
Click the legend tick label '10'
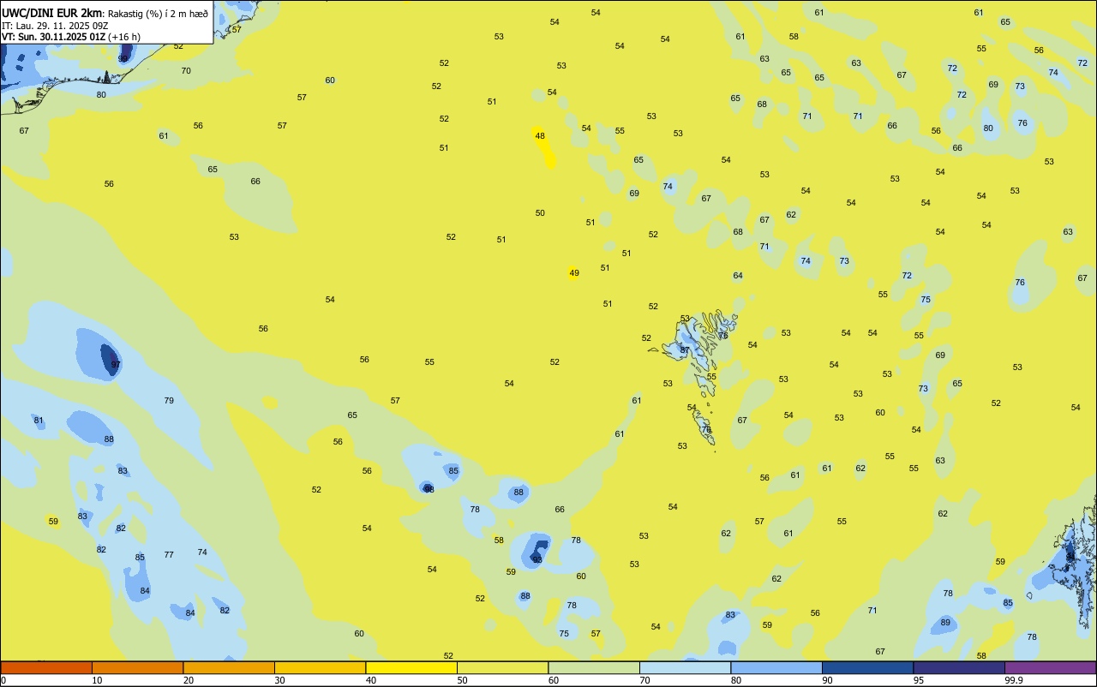[97, 680]
